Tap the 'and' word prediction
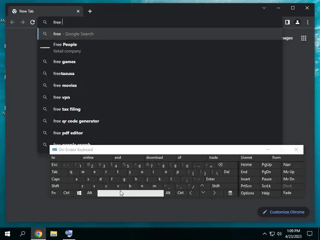The image size is (320, 240). [128, 157]
